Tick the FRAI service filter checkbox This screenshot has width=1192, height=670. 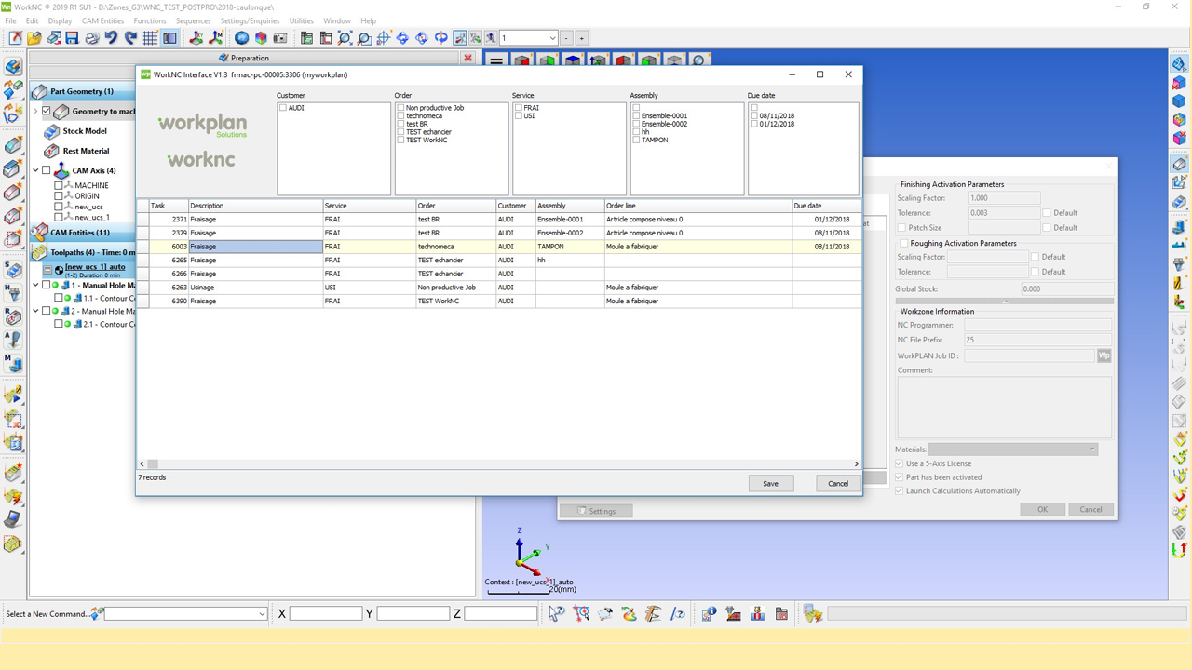(519, 108)
